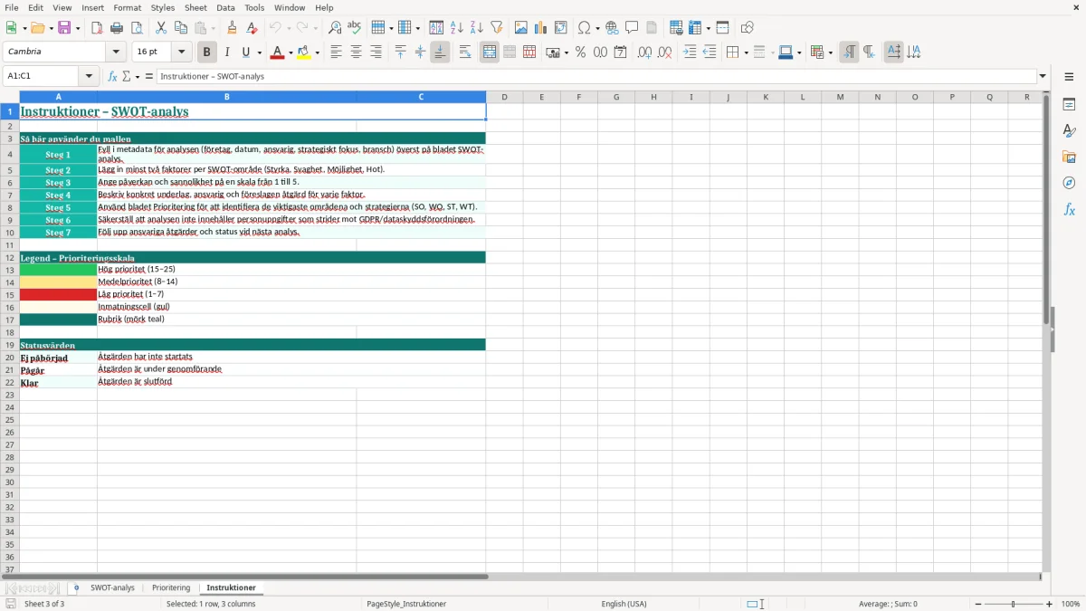1086x611 pixels.
Task: Expand the formula bar
Action: click(1043, 77)
